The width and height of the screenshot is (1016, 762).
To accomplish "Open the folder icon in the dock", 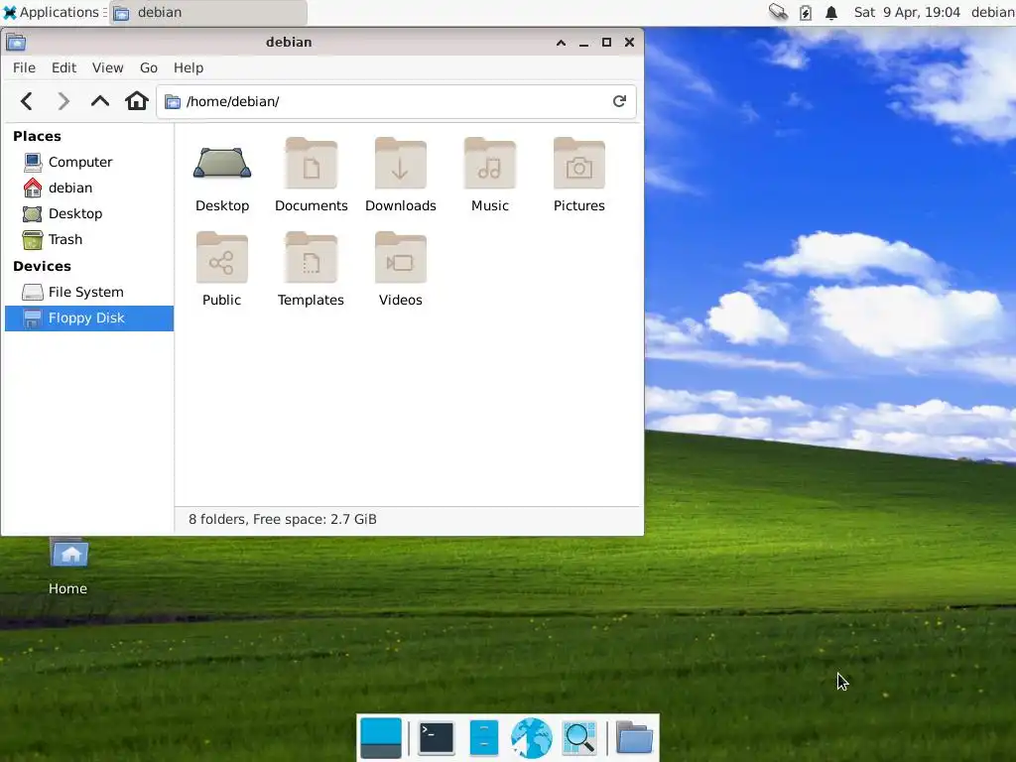I will [x=634, y=737].
